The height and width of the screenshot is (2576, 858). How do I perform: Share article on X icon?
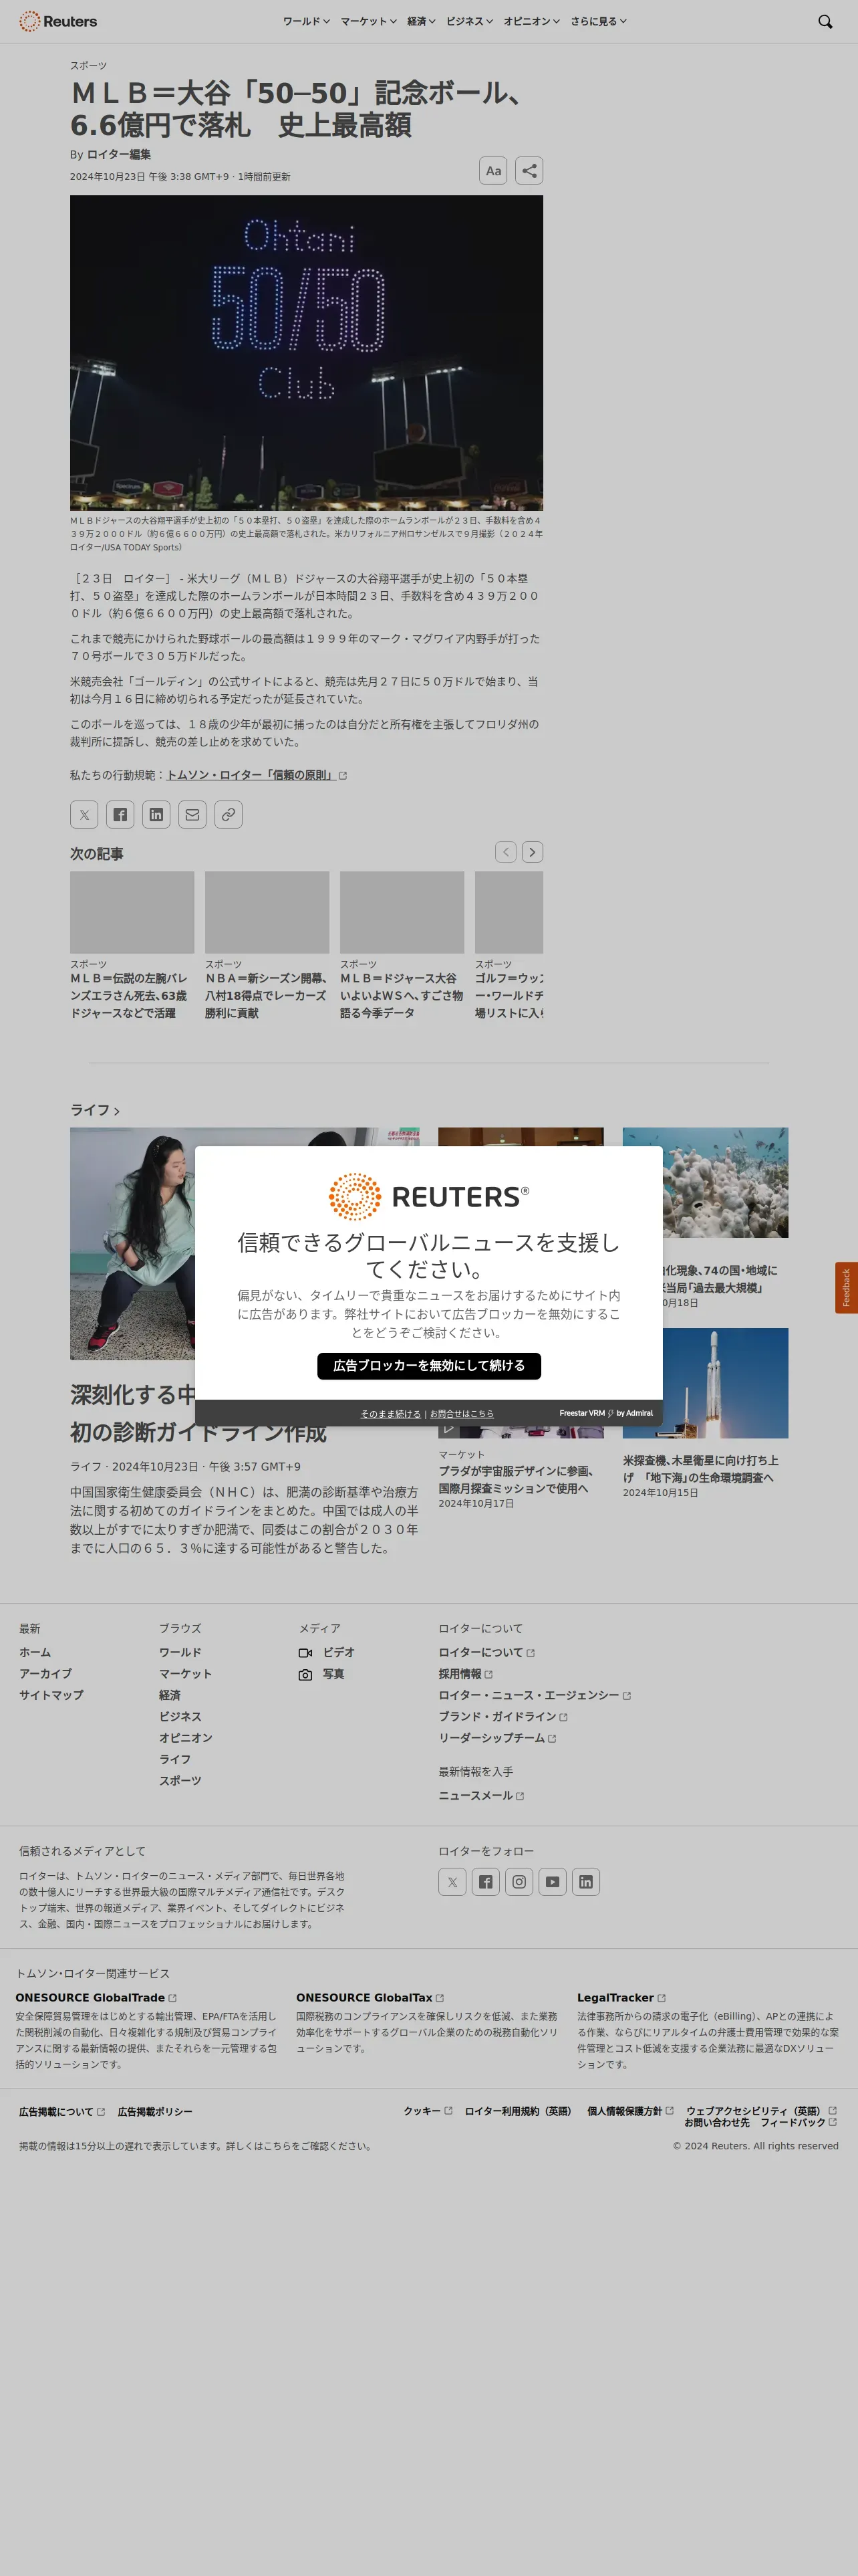click(84, 814)
